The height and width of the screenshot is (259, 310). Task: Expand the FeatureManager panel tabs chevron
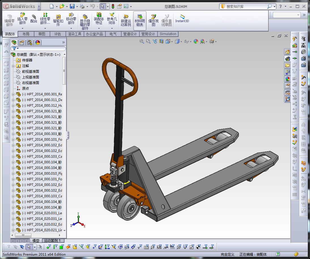[x=63, y=42]
